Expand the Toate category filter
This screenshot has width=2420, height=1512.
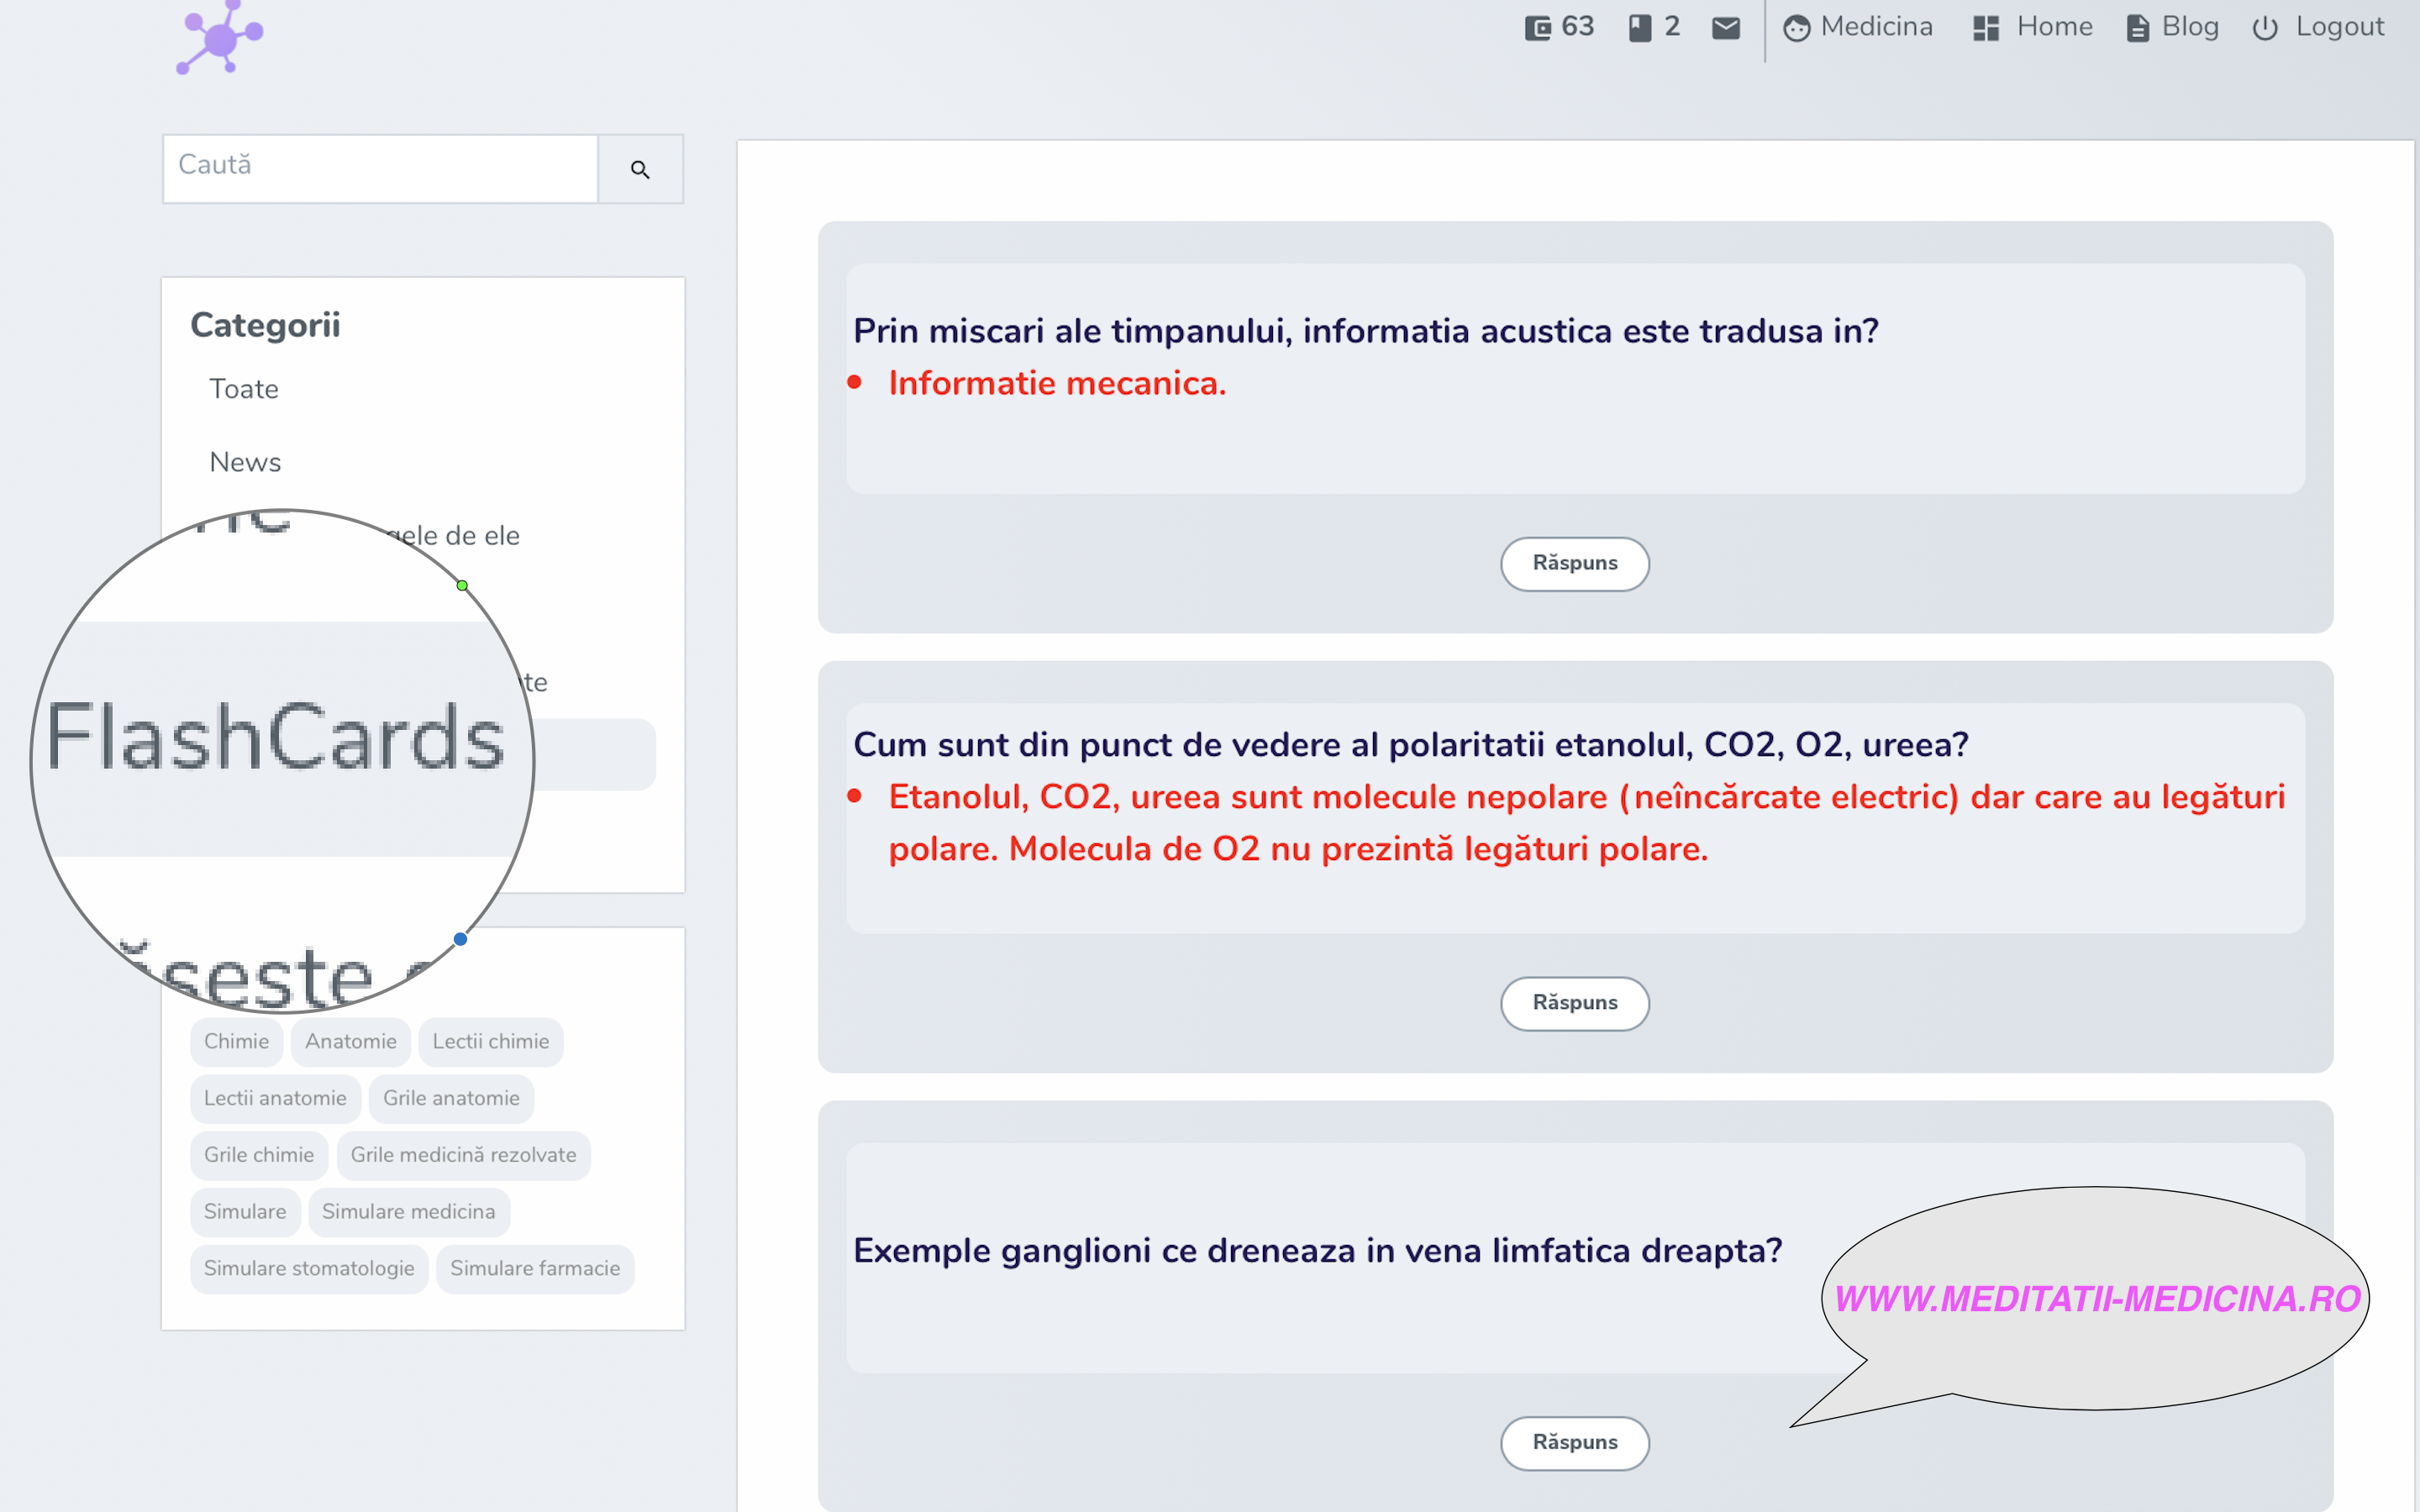point(244,388)
